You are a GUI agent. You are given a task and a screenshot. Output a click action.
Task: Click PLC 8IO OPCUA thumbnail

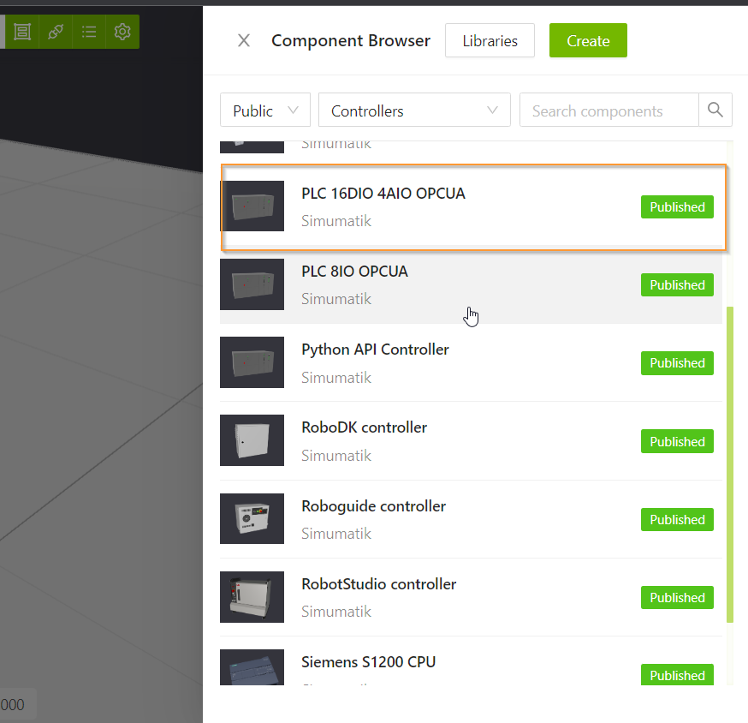252,284
